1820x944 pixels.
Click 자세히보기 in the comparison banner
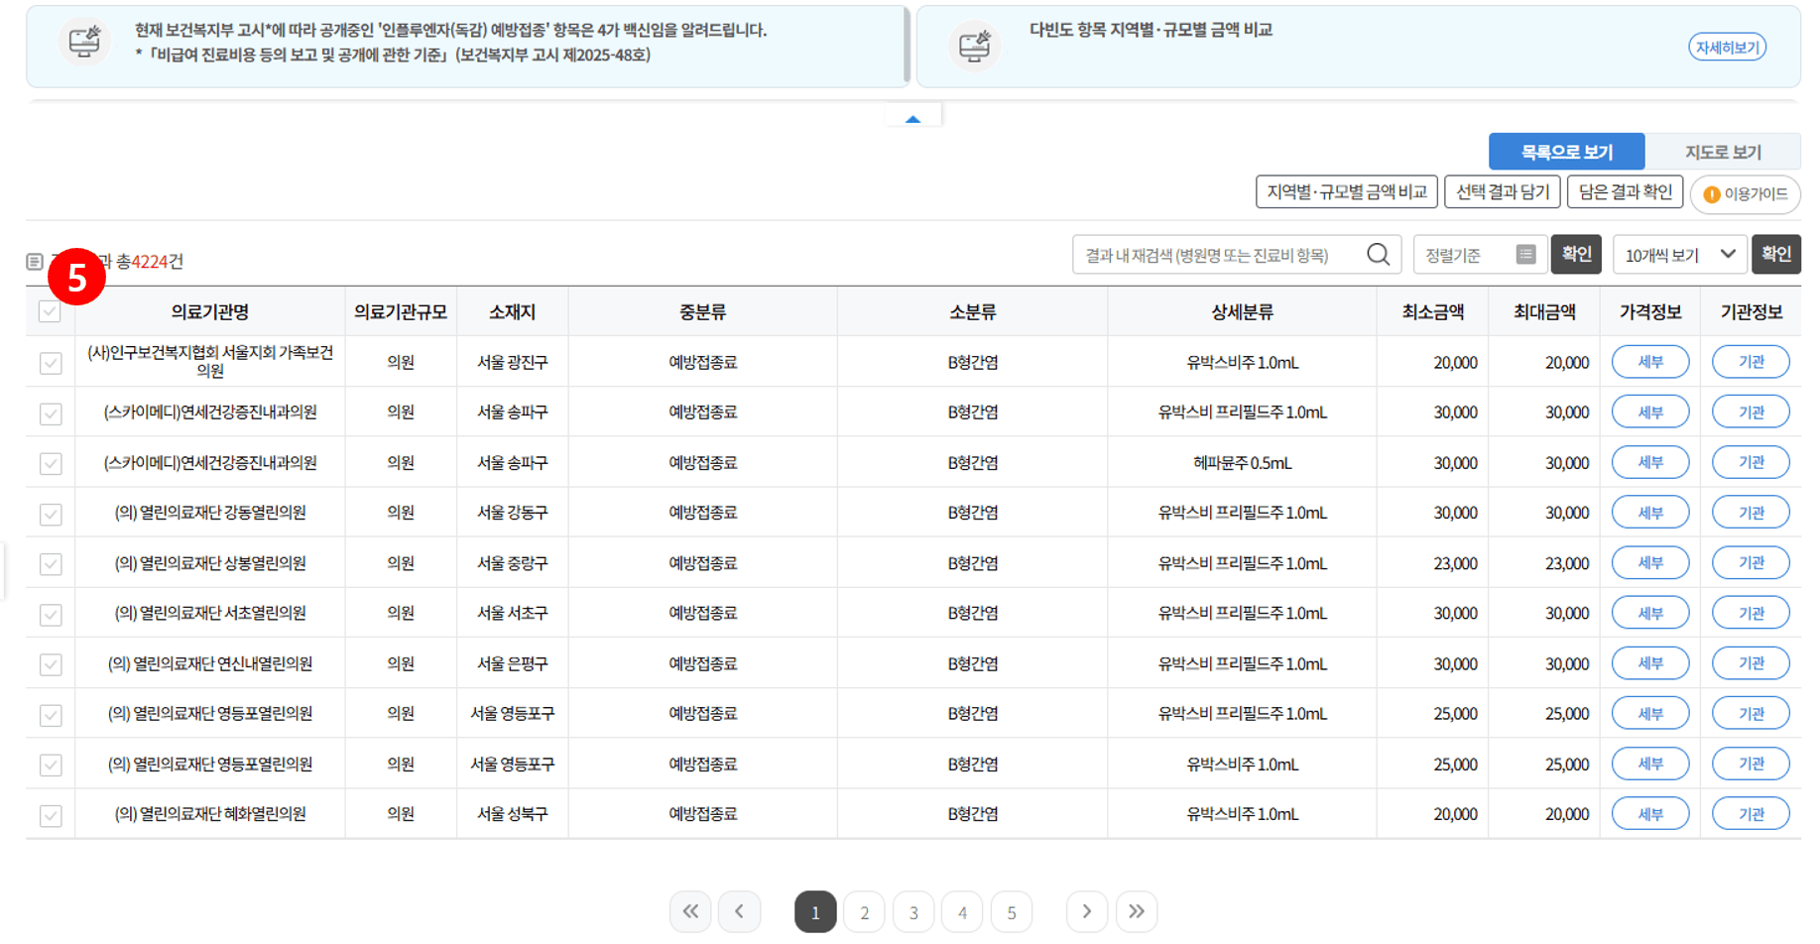pos(1728,46)
